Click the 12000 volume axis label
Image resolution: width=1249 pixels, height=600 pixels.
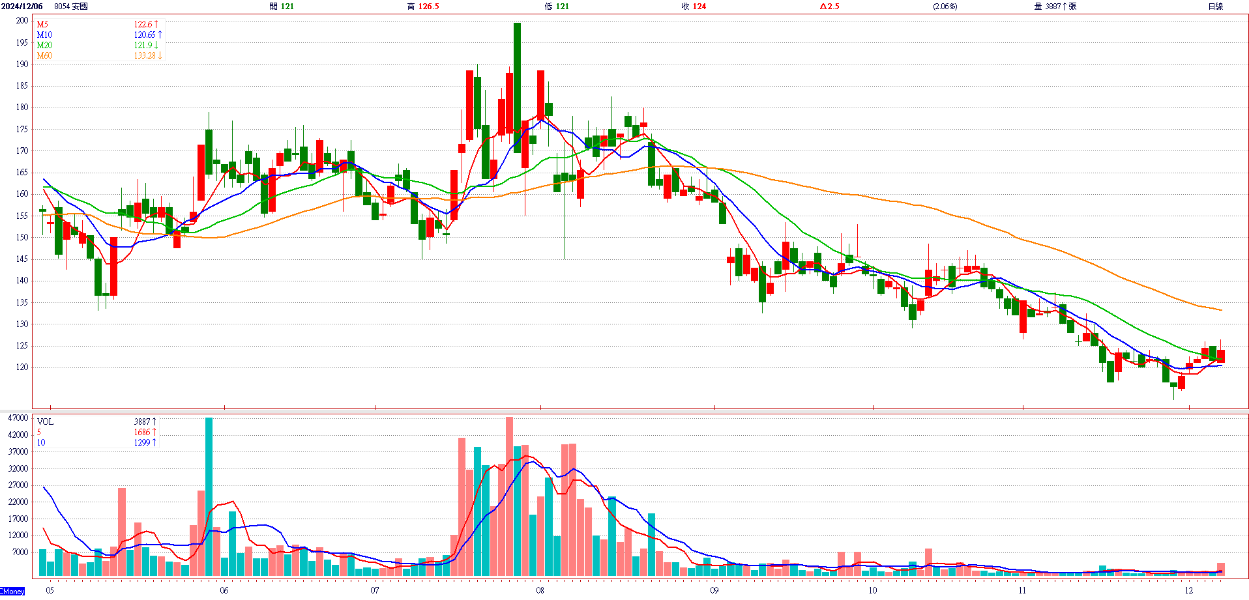(18, 536)
